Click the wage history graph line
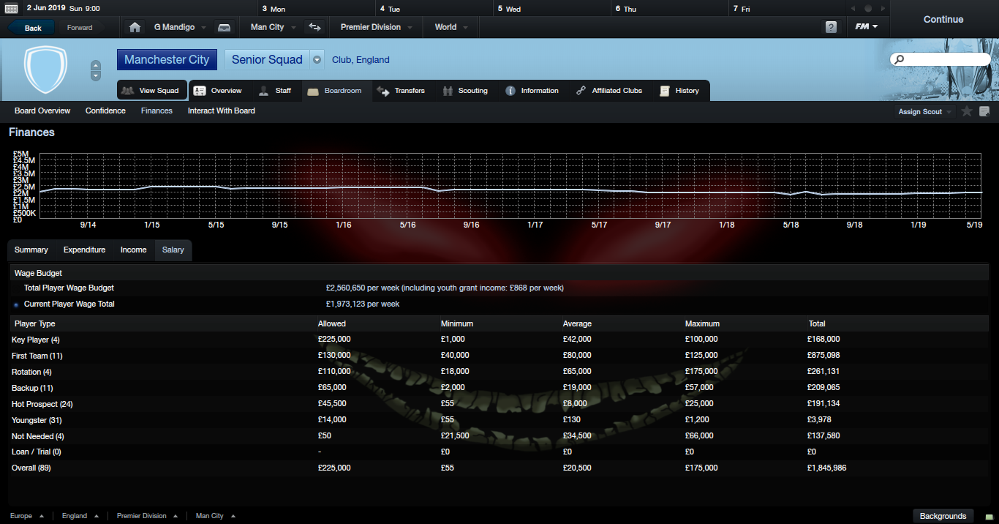Image resolution: width=999 pixels, height=524 pixels. click(510, 190)
